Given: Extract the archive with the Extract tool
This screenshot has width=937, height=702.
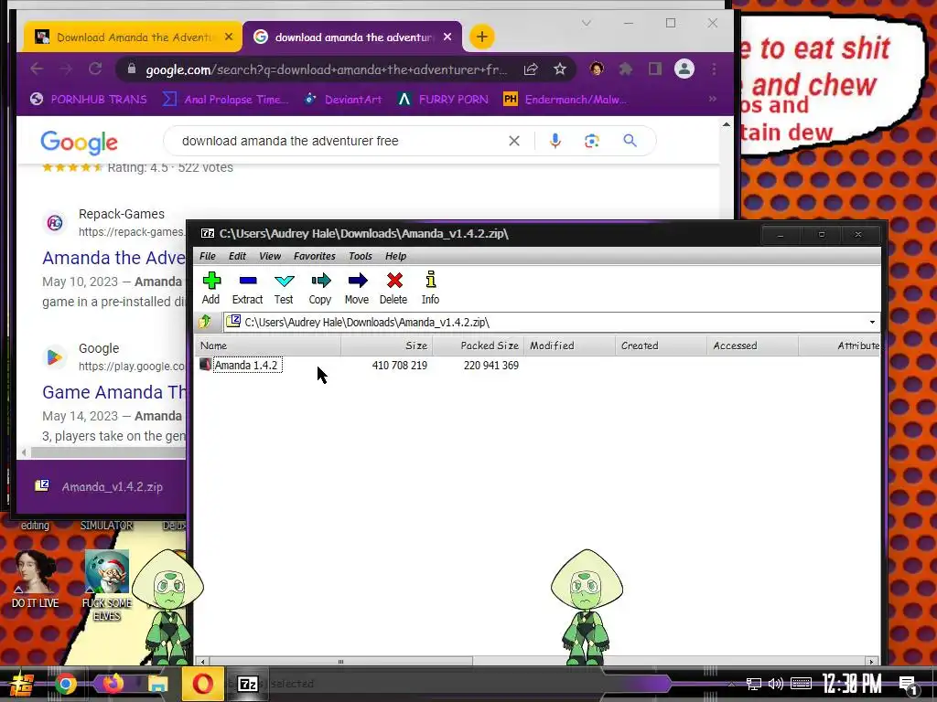Looking at the screenshot, I should tap(247, 288).
